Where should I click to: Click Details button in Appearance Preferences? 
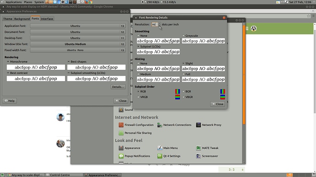click(118, 87)
